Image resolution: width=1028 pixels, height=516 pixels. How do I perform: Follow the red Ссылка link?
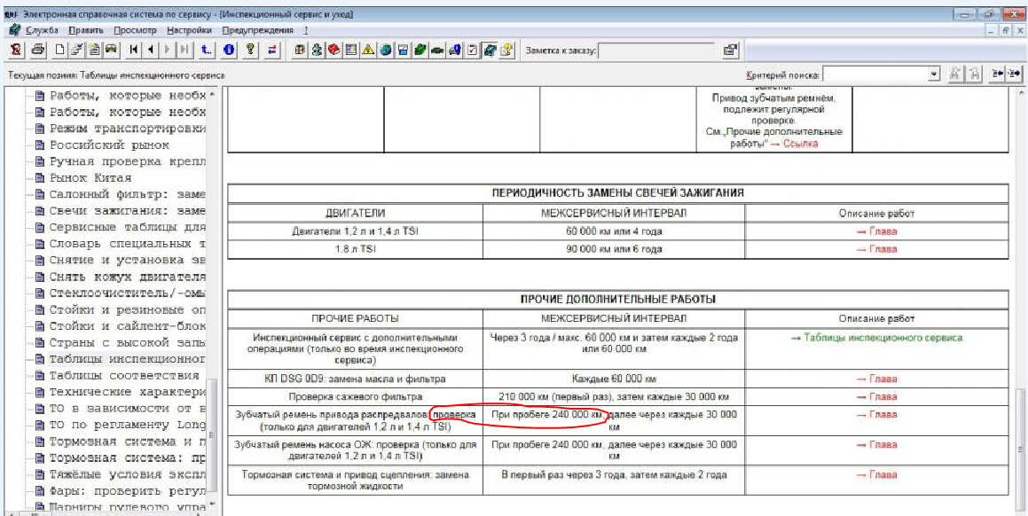[x=801, y=144]
